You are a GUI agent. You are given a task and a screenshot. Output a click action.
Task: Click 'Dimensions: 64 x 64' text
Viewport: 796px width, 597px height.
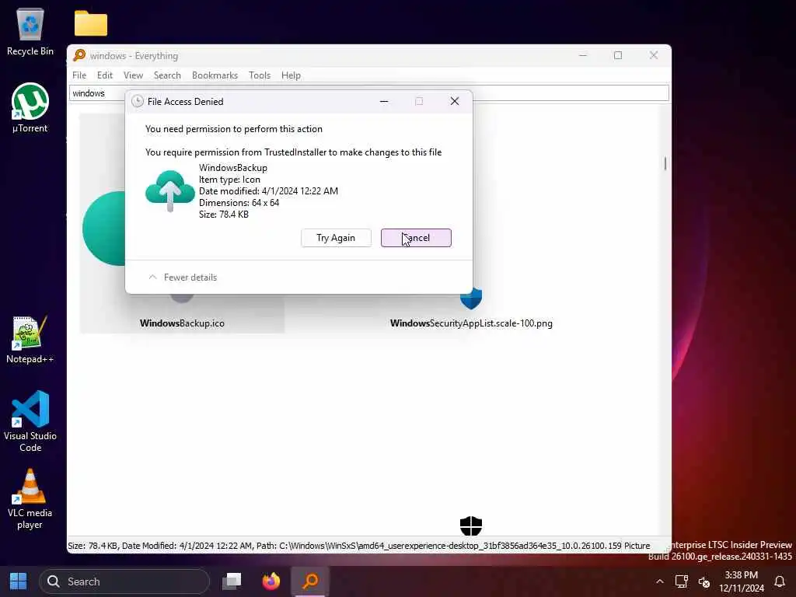tap(239, 203)
